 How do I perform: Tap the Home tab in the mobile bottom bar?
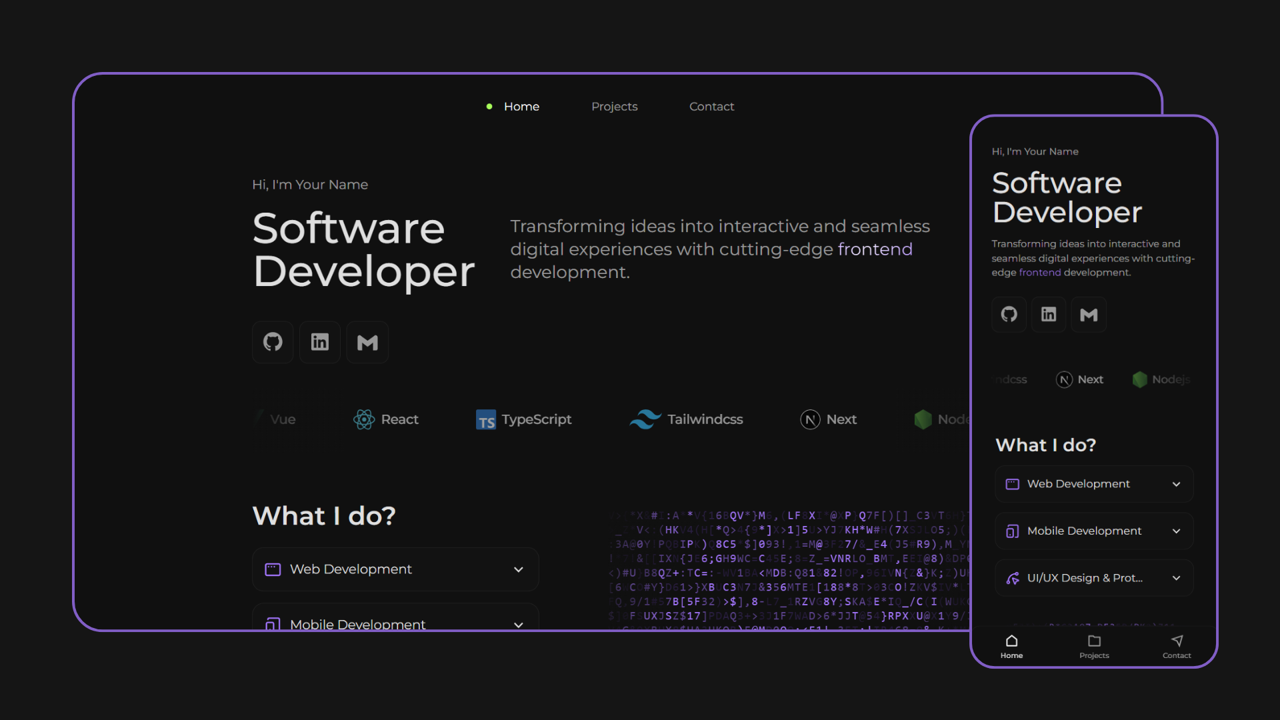(x=1011, y=646)
